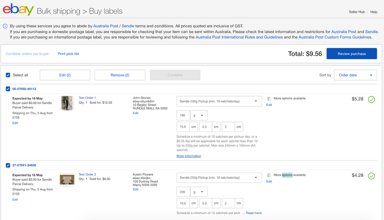Open Sendle service dropdown for Test Order 1
This screenshot has height=220, width=384.
(x=219, y=101)
